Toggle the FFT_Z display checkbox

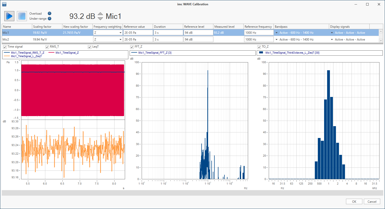pyautogui.click(x=132, y=47)
